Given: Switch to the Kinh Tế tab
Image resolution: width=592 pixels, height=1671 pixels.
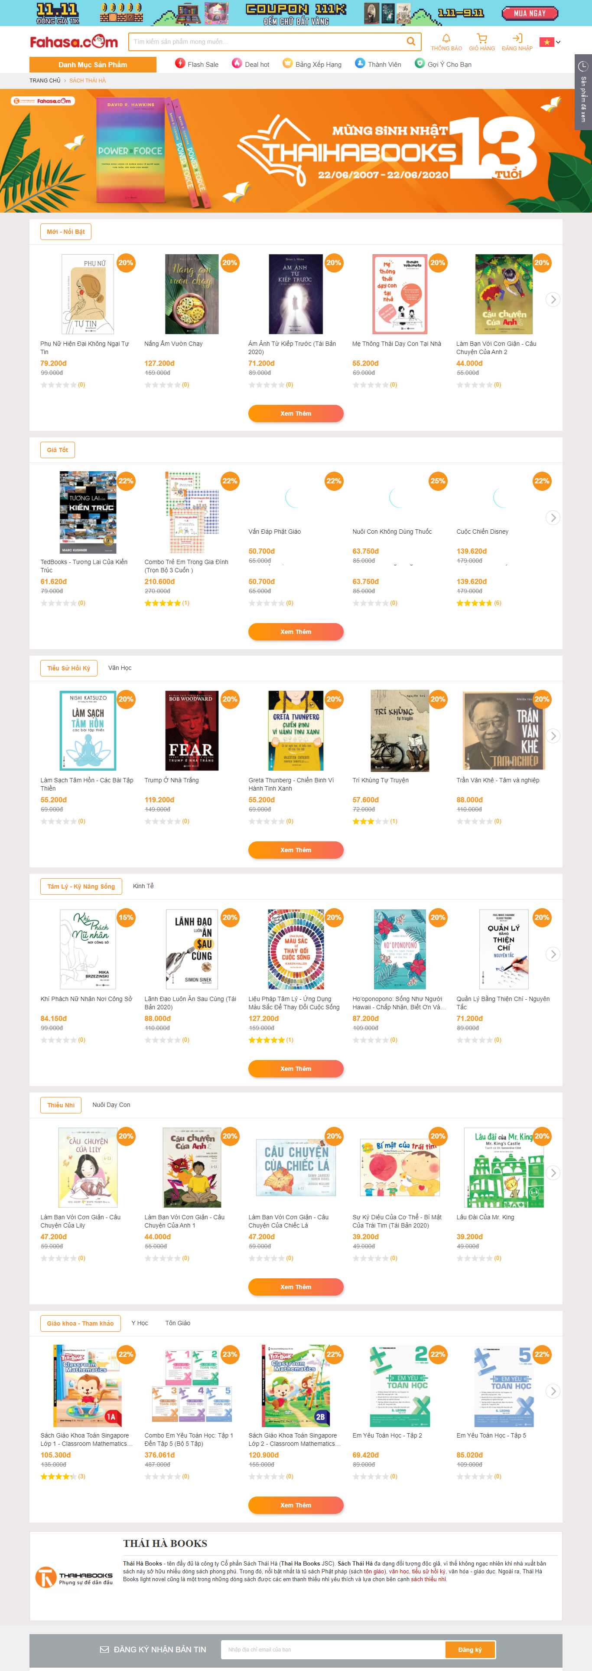Looking at the screenshot, I should point(143,886).
